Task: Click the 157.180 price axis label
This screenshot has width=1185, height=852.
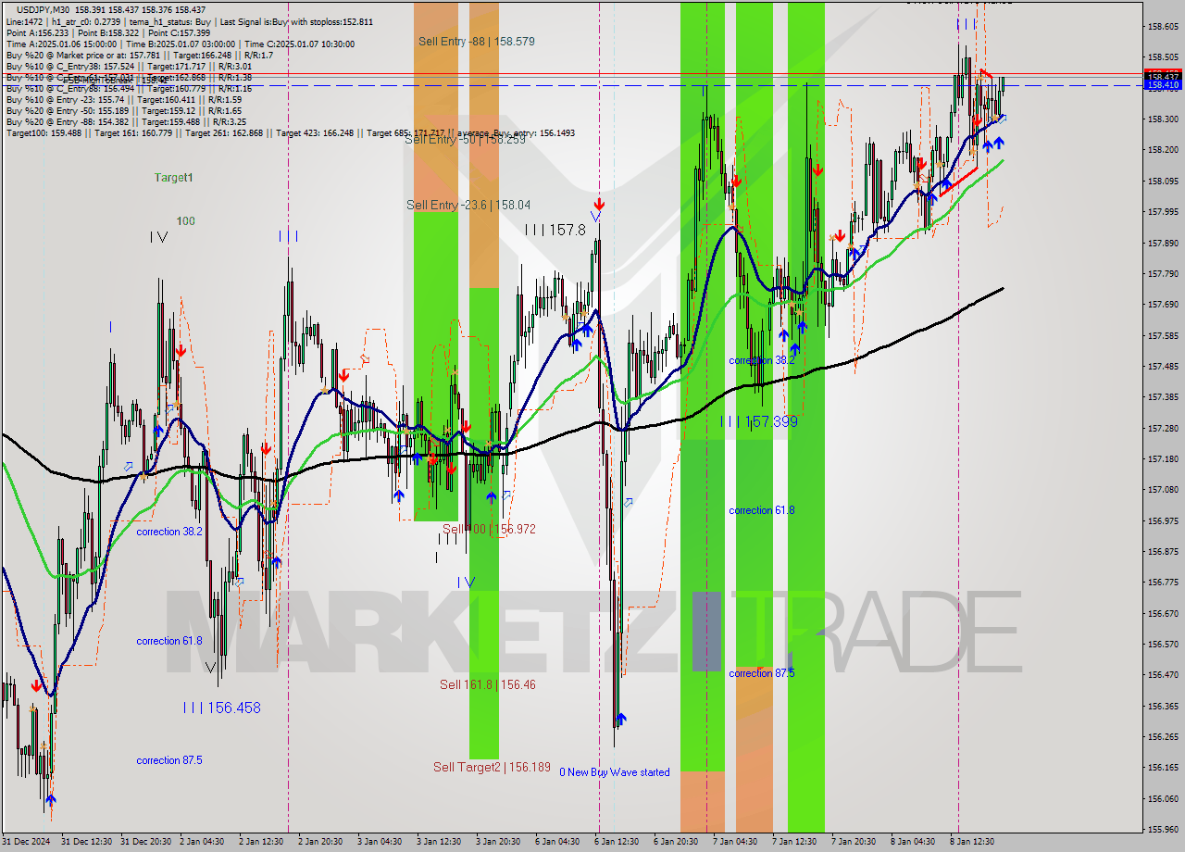Action: coord(1164,459)
